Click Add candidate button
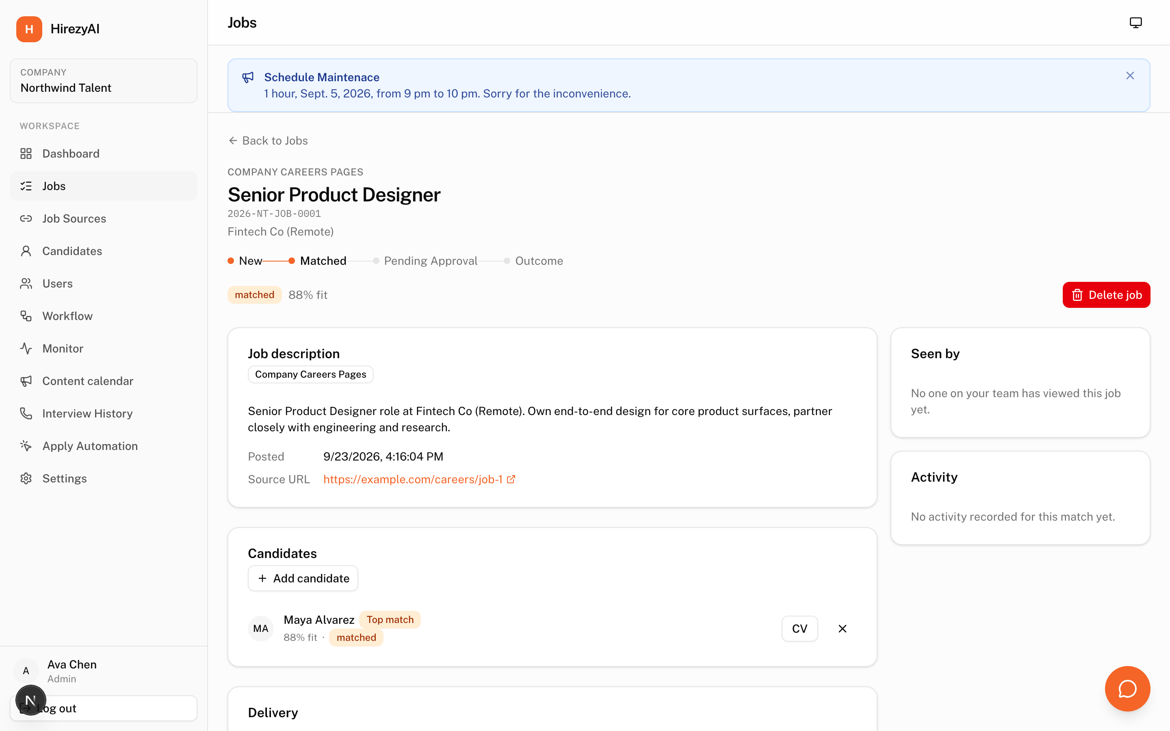The height and width of the screenshot is (731, 1170). (303, 578)
